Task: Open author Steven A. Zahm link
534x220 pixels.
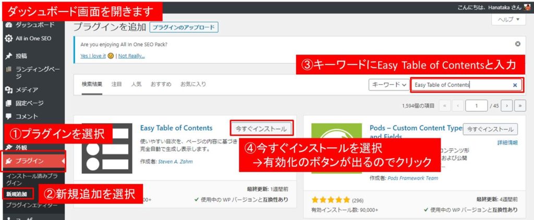Action: (175, 162)
